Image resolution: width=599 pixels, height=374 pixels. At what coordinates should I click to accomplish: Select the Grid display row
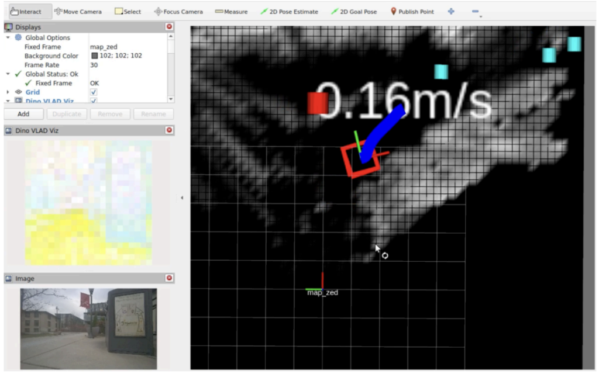click(85, 92)
